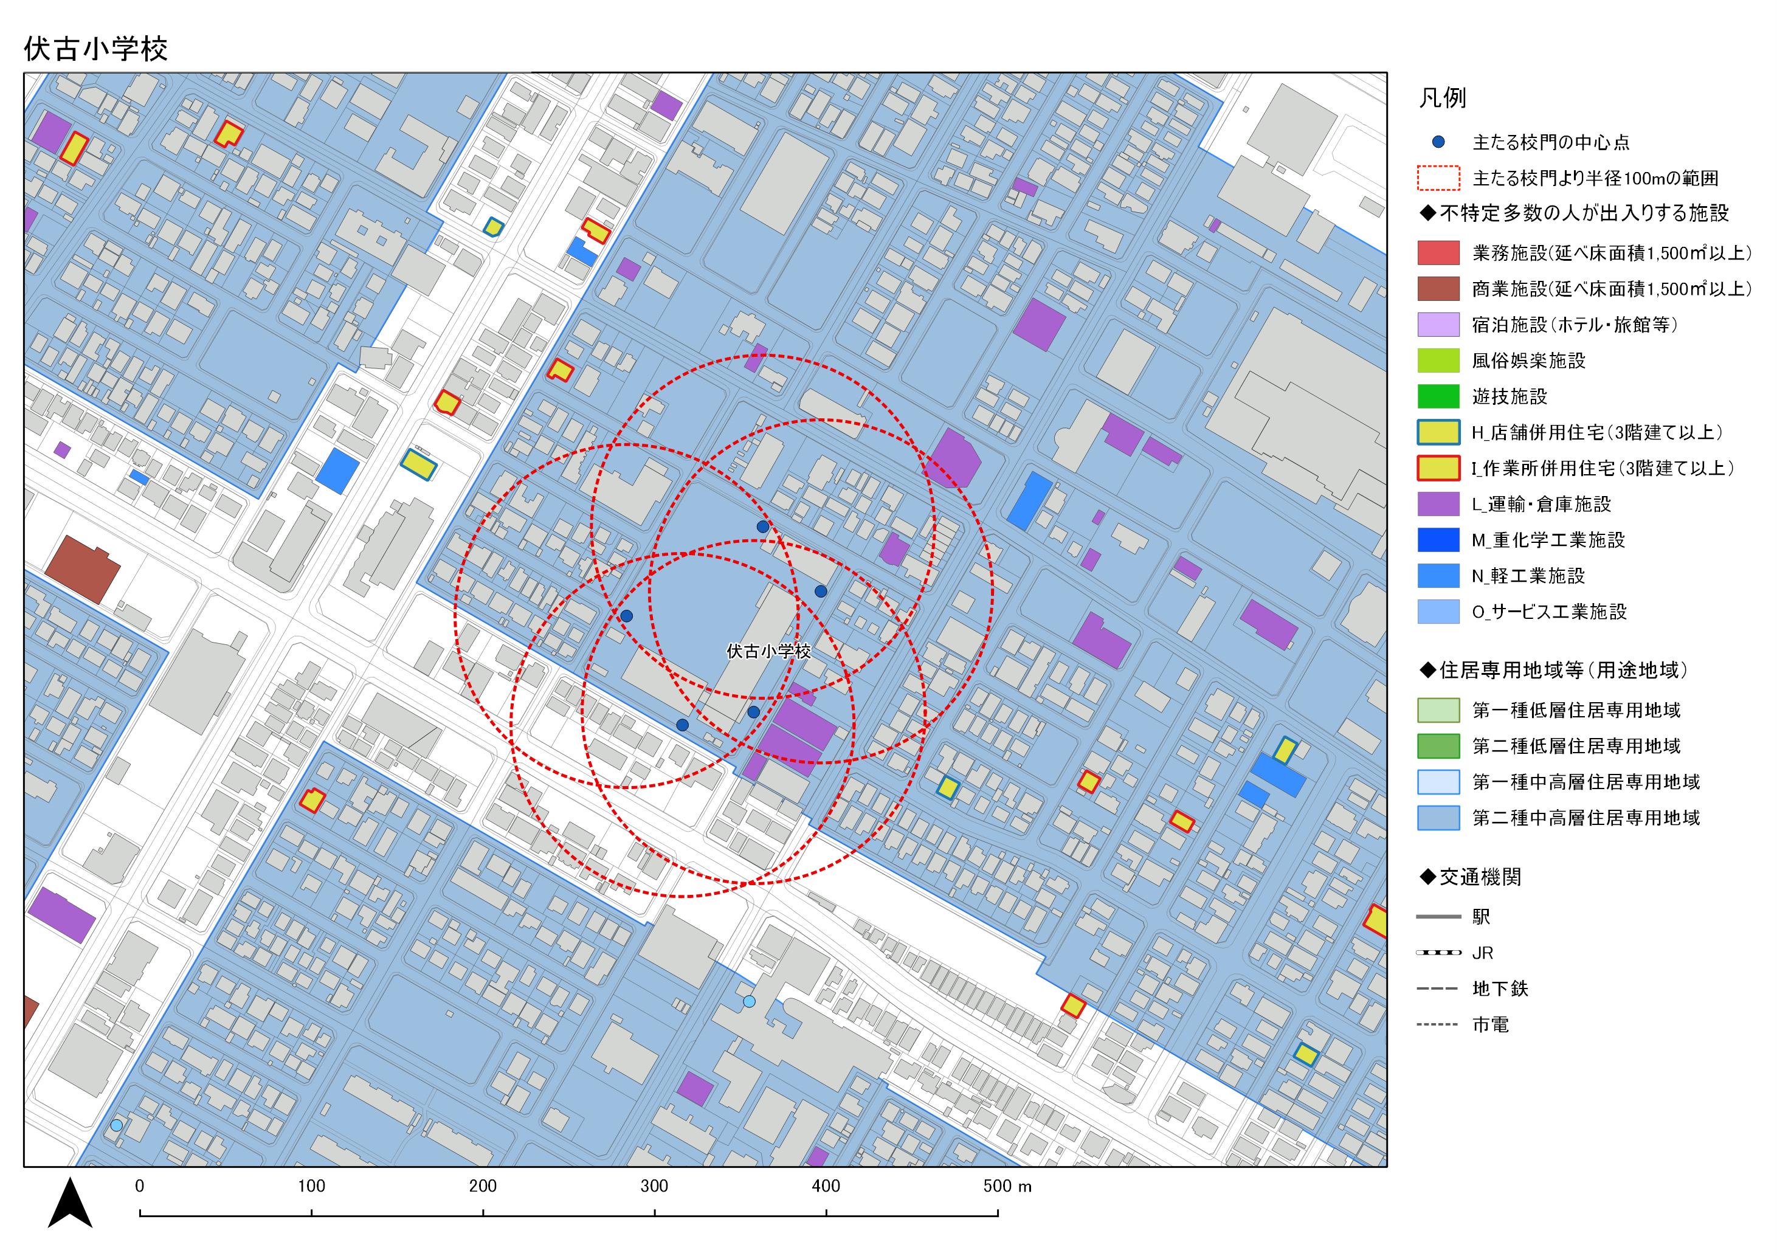1777x1256 pixels.
Task: Click the N_軽工業施設 label
Action: click(x=1528, y=576)
